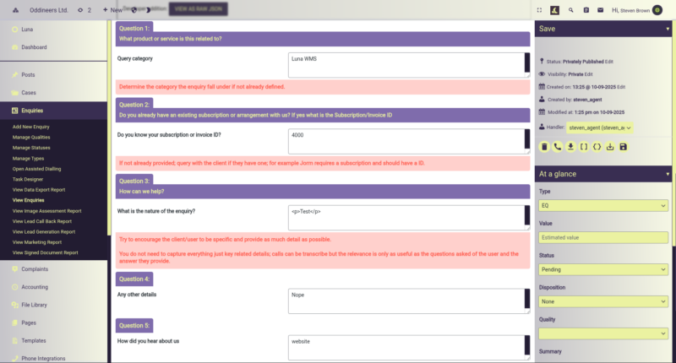This screenshot has width=676, height=363.
Task: Open View Data Export Report
Action: pos(39,190)
